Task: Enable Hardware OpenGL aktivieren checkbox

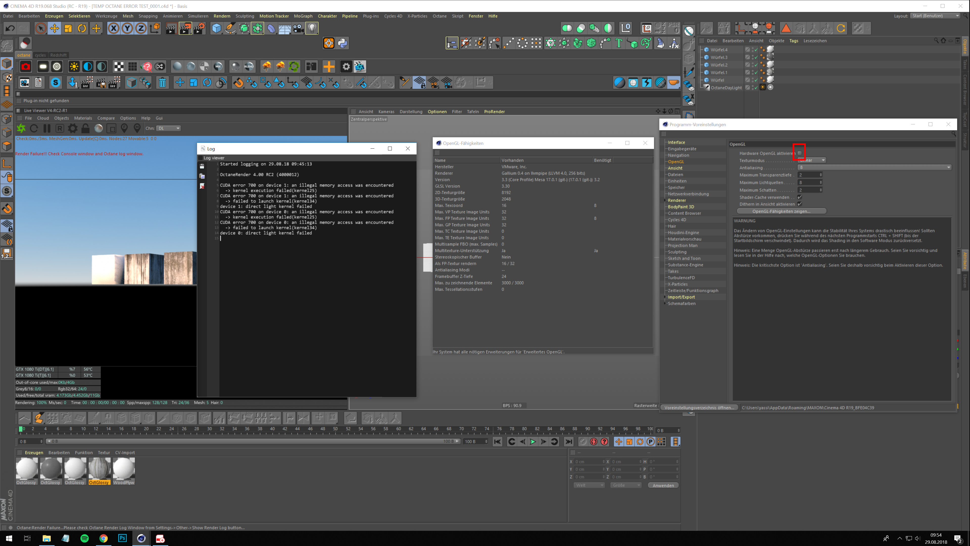Action: [x=799, y=153]
